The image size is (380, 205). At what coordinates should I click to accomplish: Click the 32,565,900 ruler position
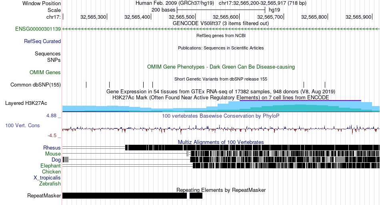[x=358, y=17]
